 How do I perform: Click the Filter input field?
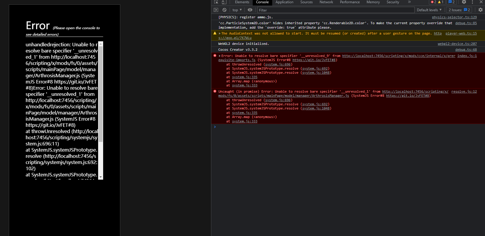[x=336, y=10]
